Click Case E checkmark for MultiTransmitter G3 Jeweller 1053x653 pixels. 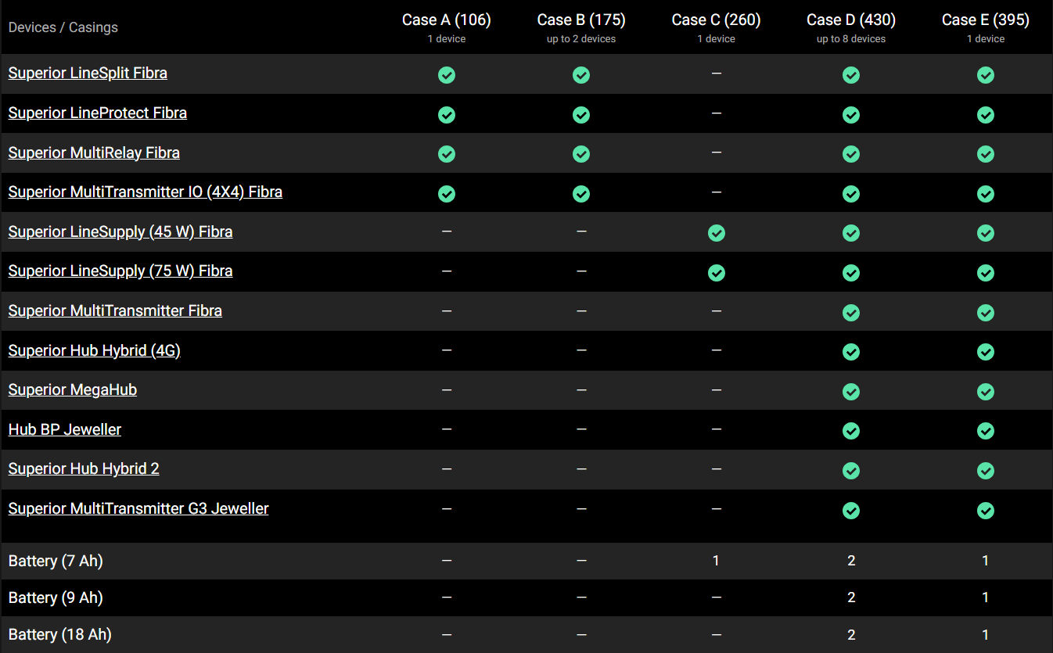986,511
